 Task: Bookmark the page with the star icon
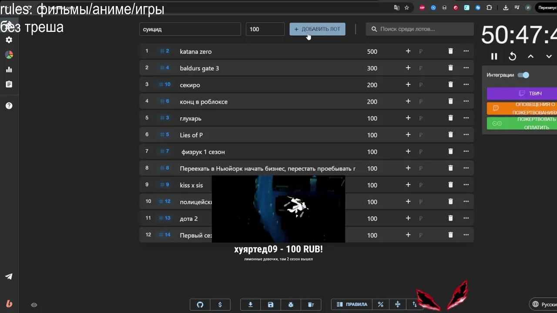pyautogui.click(x=407, y=7)
